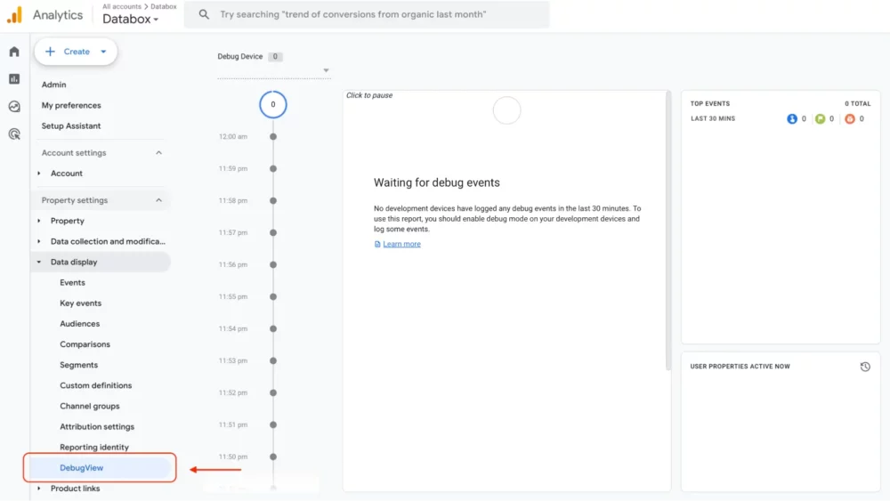Click the orange error events icon
Screen dimensions: 890x501
(849, 118)
